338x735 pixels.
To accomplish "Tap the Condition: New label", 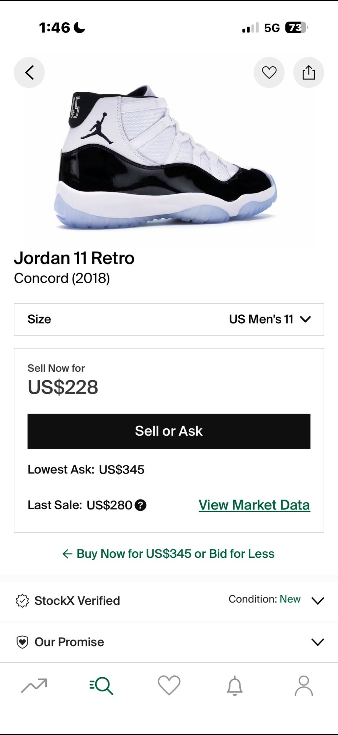I will click(265, 599).
